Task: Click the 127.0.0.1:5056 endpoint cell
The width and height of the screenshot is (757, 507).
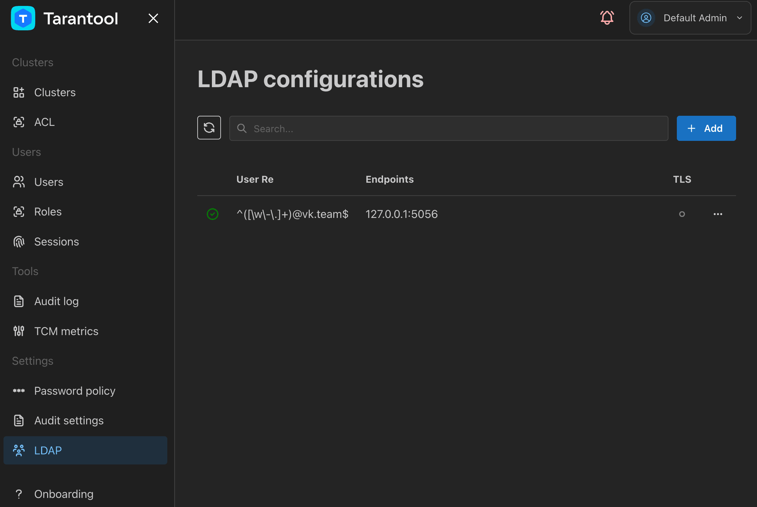Action: pos(402,214)
